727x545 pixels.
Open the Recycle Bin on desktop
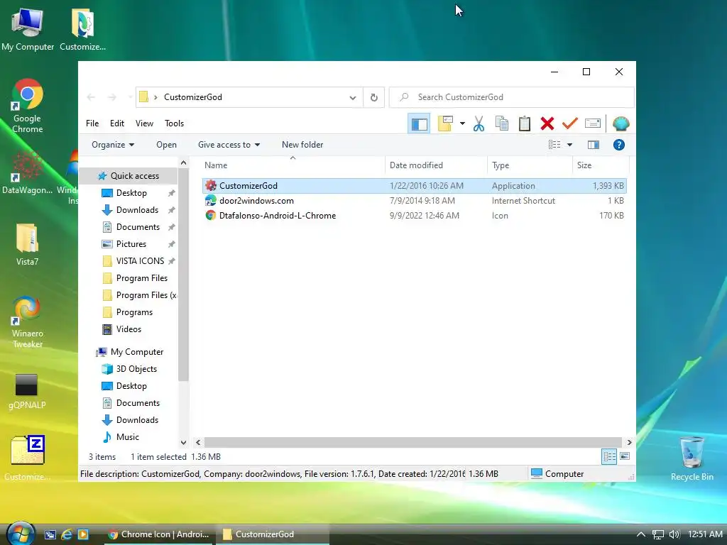[692, 458]
